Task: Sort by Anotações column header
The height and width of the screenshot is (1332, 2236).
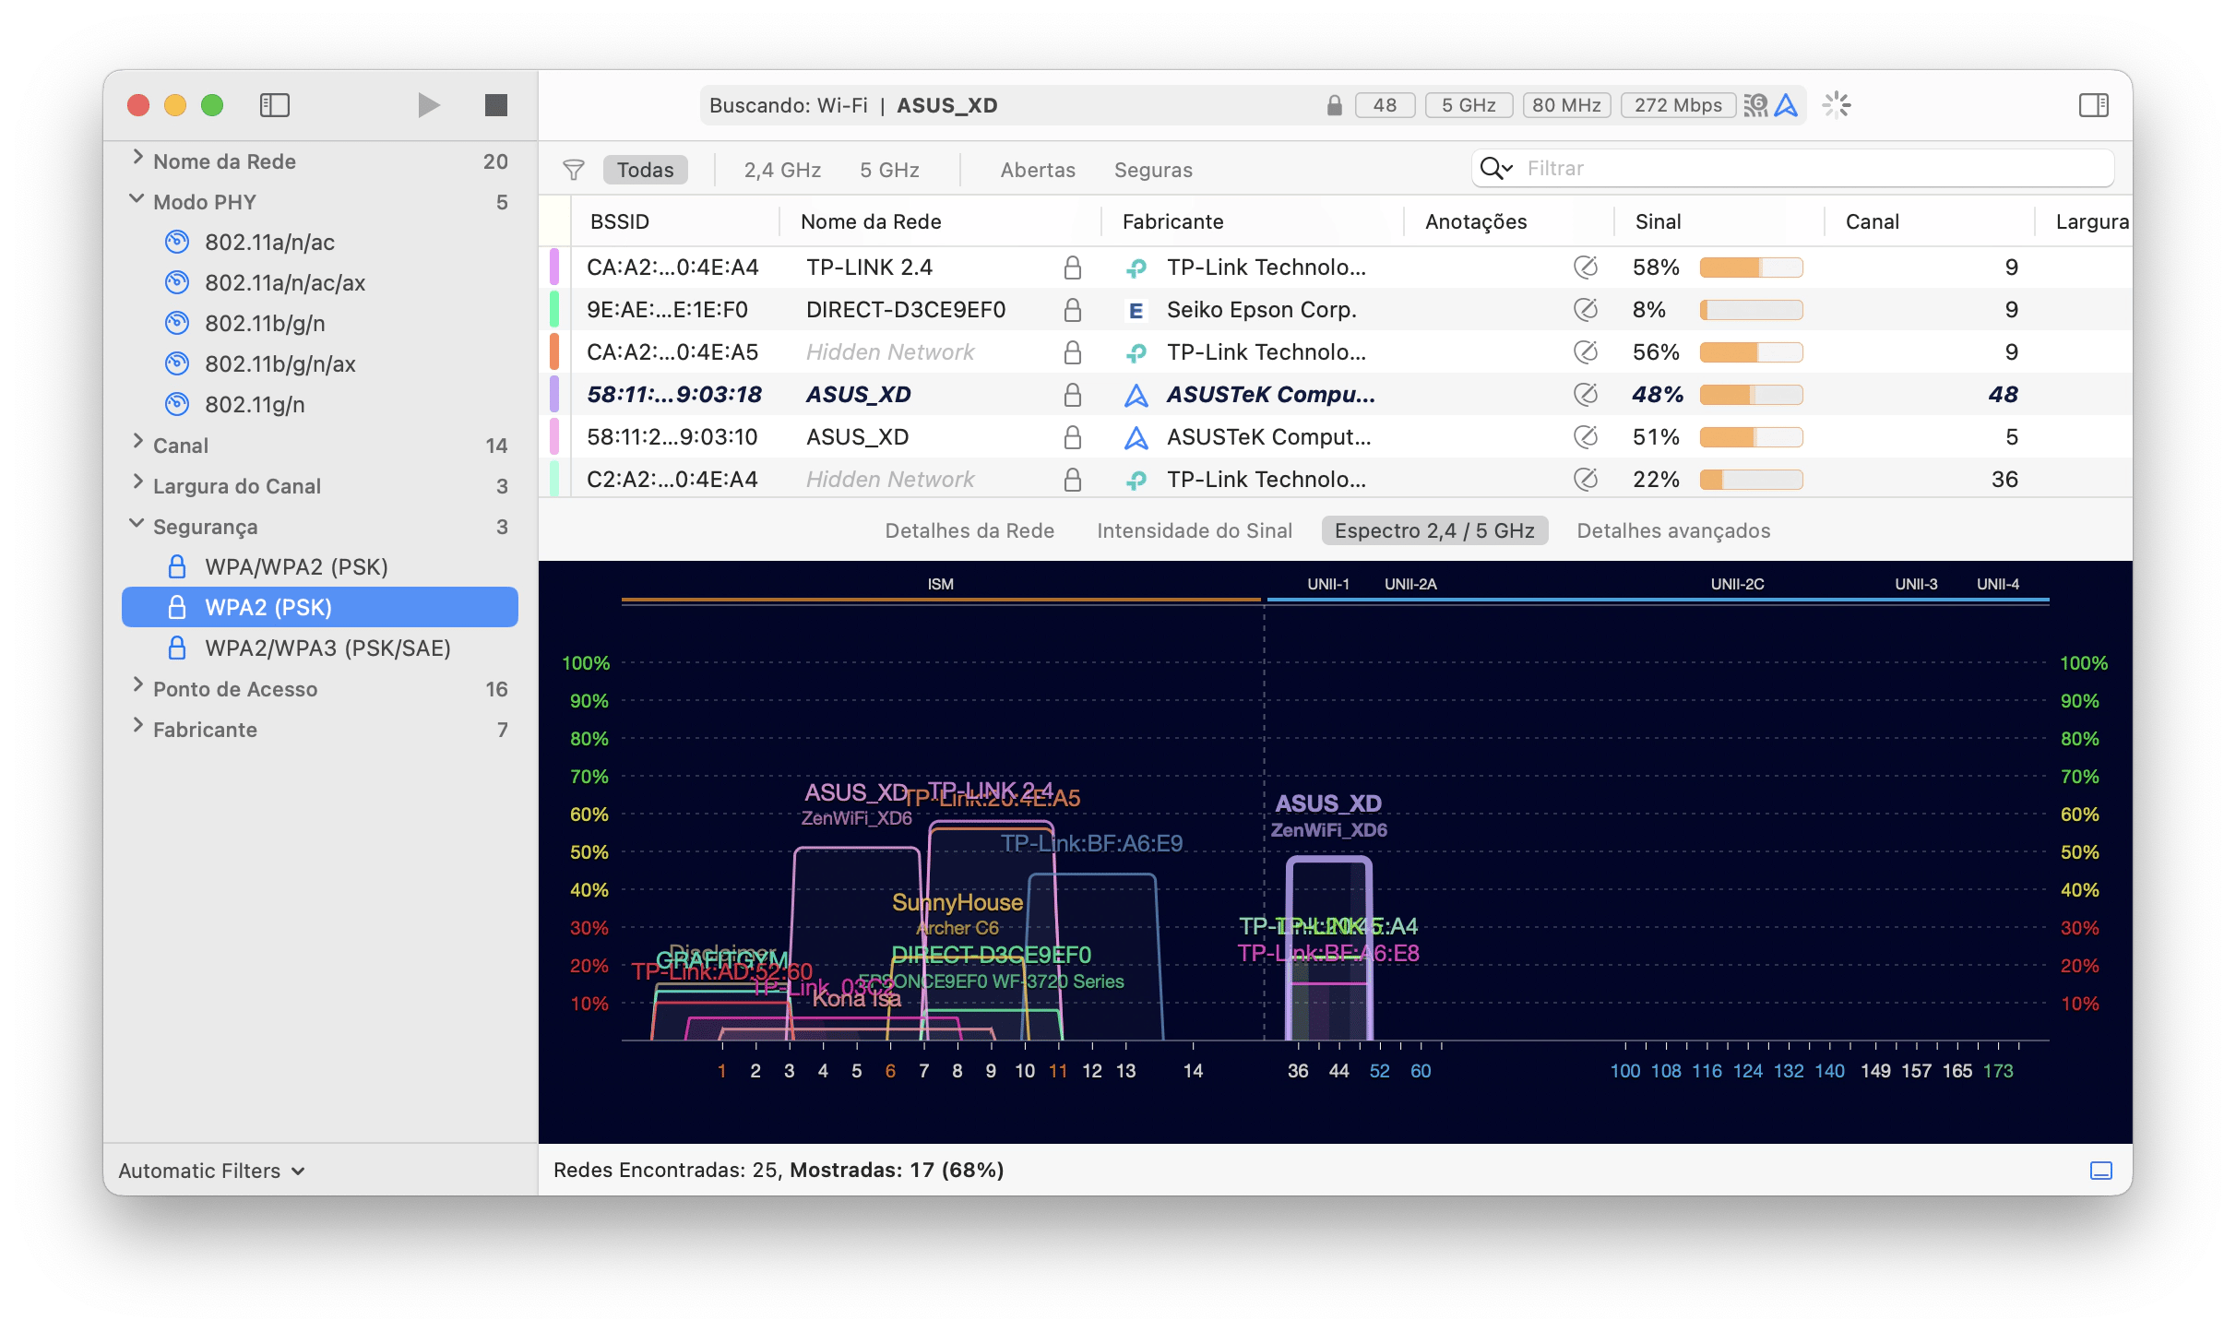Action: pyautogui.click(x=1475, y=221)
